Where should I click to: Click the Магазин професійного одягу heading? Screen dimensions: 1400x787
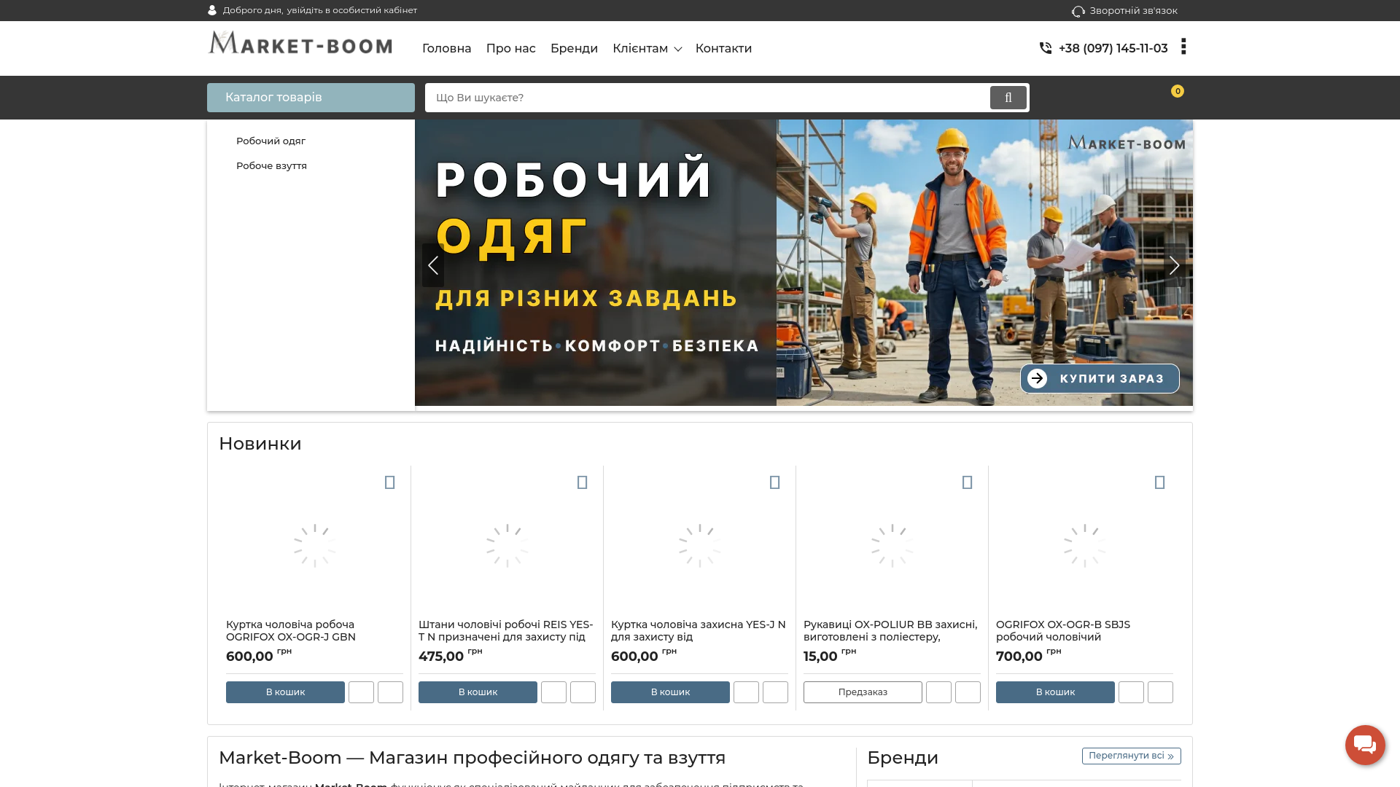472,758
